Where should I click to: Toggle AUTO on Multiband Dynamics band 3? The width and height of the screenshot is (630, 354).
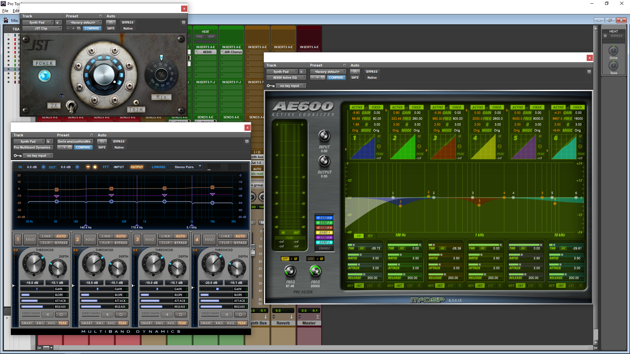[x=180, y=236]
